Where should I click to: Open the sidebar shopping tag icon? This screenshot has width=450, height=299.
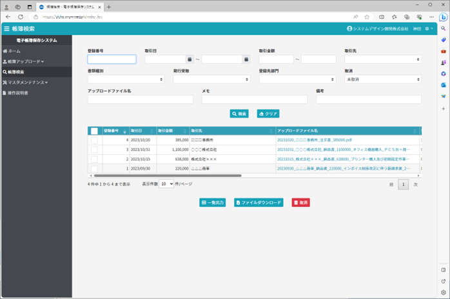(x=444, y=39)
